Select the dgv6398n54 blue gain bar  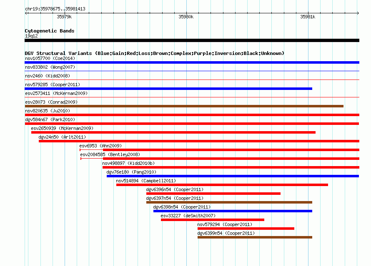[x=233, y=211]
